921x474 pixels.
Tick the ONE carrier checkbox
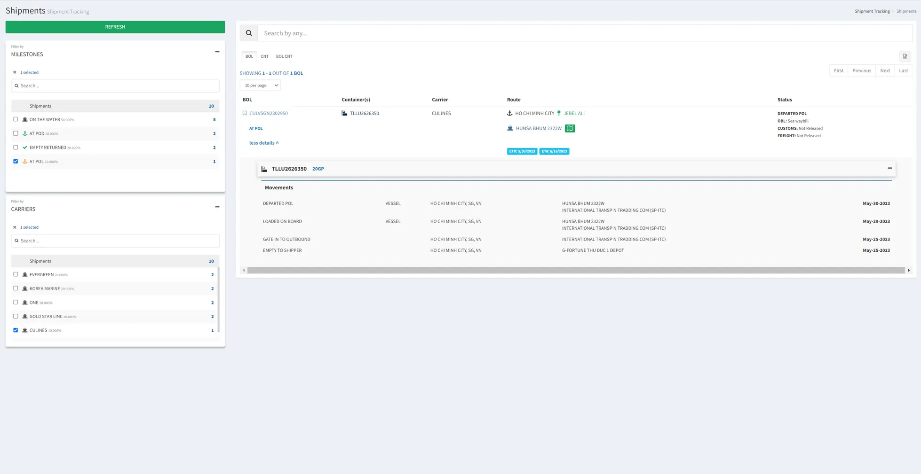point(16,302)
